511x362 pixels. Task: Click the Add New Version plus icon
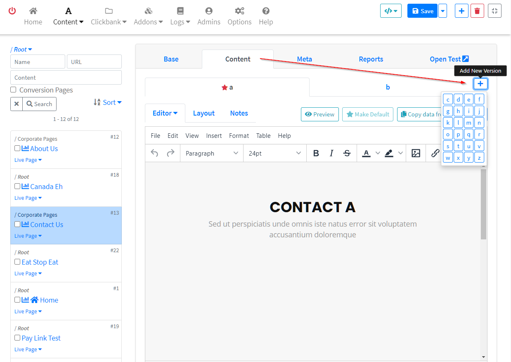480,84
